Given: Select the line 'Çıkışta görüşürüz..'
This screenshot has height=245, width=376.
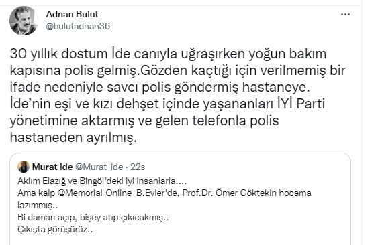Looking at the screenshot, I should [x=55, y=230].
